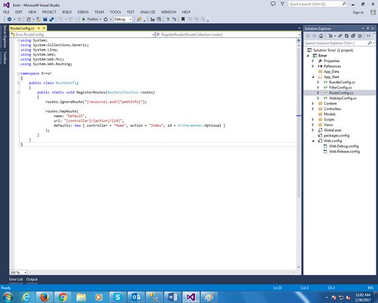This screenshot has width=378, height=303.
Task: Open the Debug configuration dropdown
Action: (x=130, y=19)
